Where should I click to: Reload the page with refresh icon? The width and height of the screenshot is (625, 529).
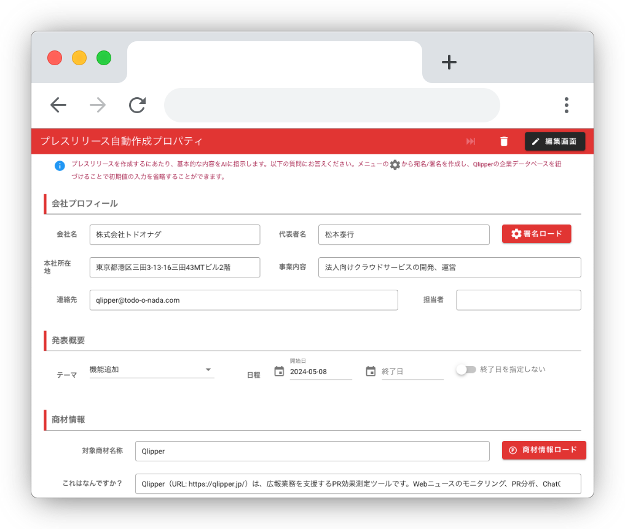coord(137,105)
